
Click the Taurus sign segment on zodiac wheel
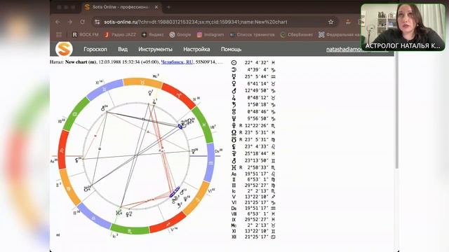[142, 82]
